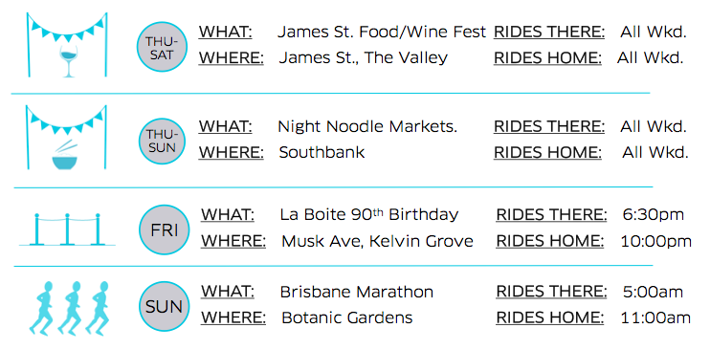Select the THU-SUN day circle
Image resolution: width=710 pixels, height=350 pixels.
pyautogui.click(x=162, y=141)
